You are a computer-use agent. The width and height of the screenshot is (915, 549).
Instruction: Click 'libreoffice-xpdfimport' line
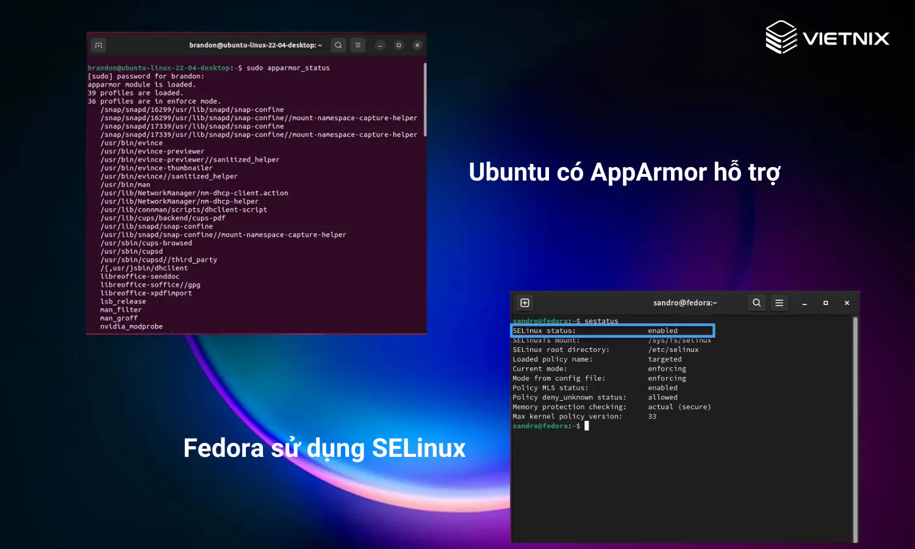click(146, 293)
